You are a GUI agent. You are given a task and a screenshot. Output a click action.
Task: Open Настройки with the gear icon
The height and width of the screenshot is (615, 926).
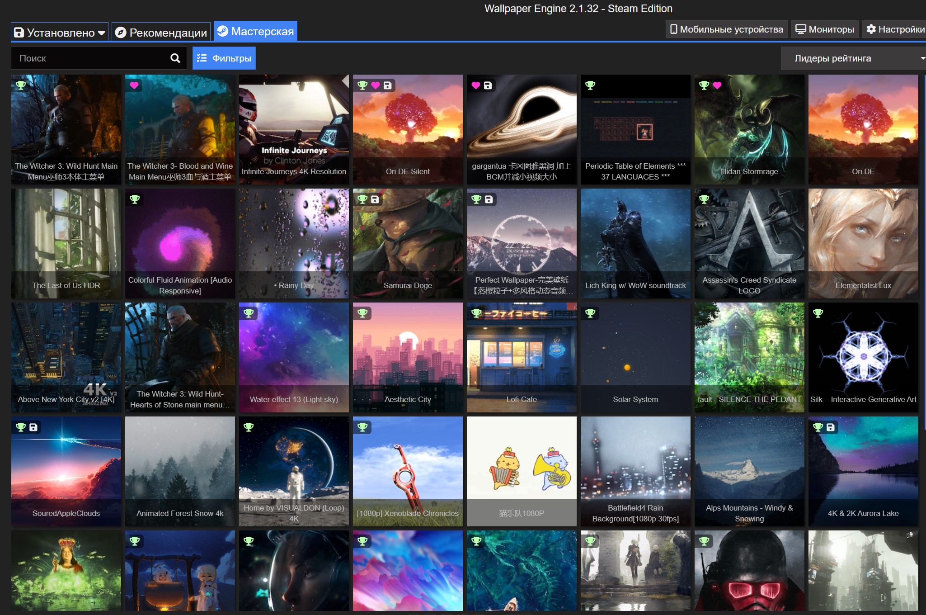point(895,29)
